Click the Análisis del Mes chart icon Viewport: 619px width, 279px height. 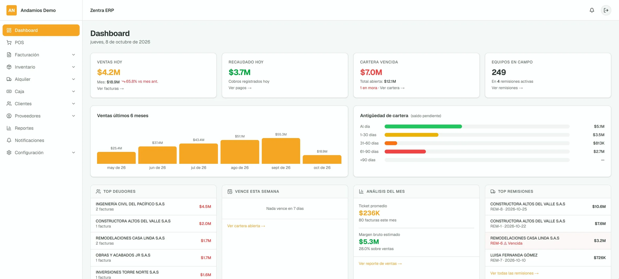pyautogui.click(x=361, y=192)
